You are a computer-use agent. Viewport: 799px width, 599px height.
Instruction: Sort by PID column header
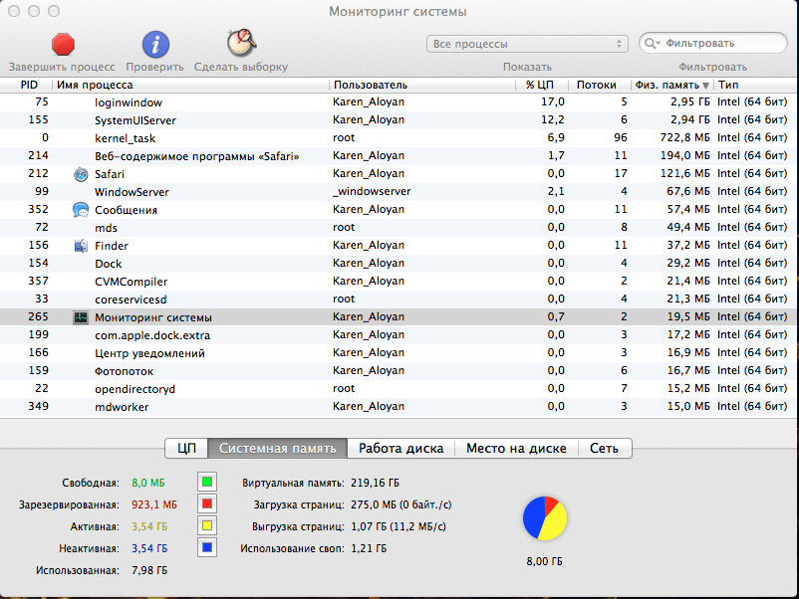pyautogui.click(x=29, y=85)
